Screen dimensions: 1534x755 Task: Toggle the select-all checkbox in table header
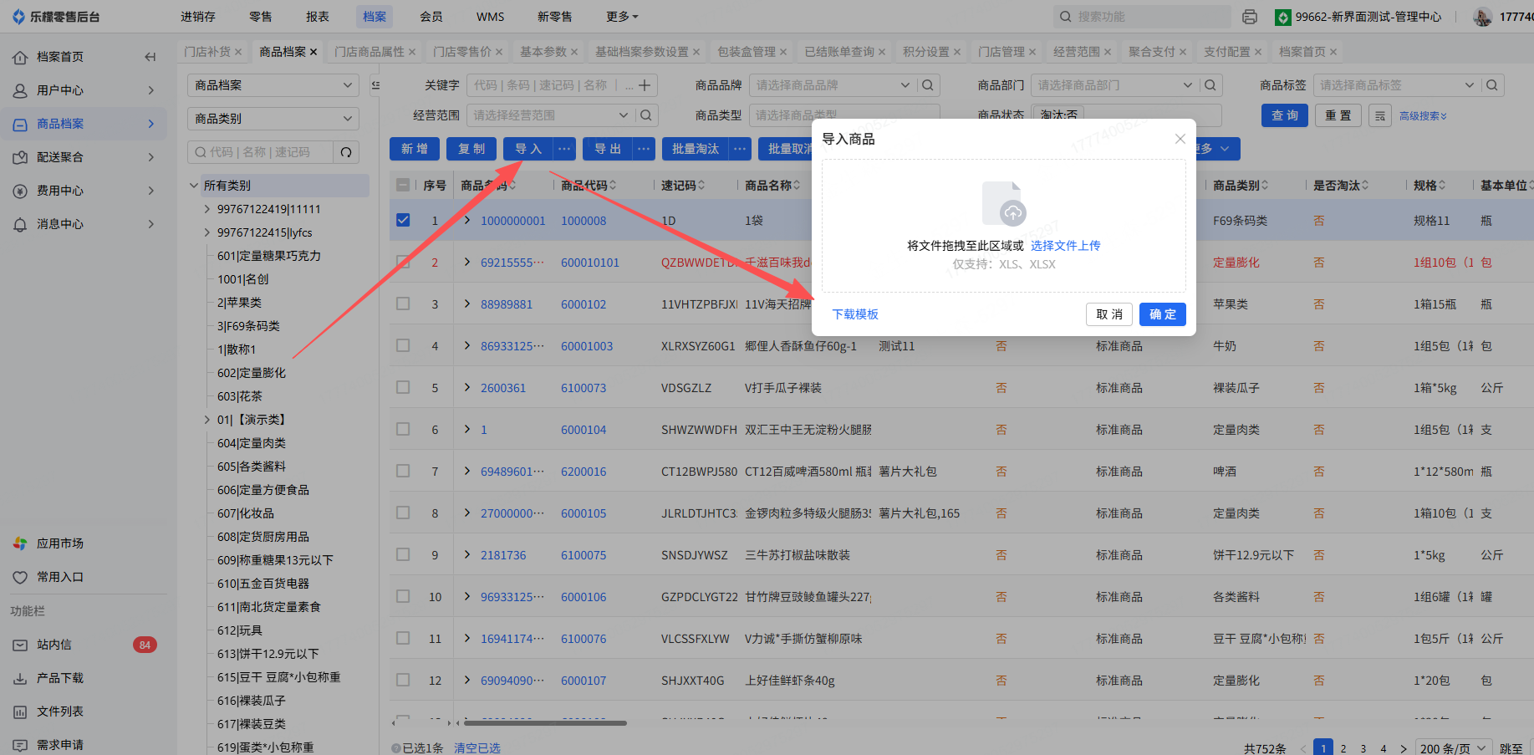click(x=403, y=185)
